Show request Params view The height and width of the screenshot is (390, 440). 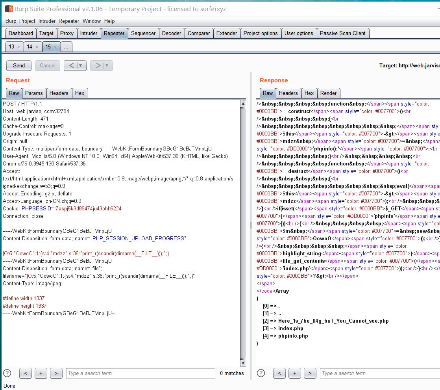(x=34, y=93)
